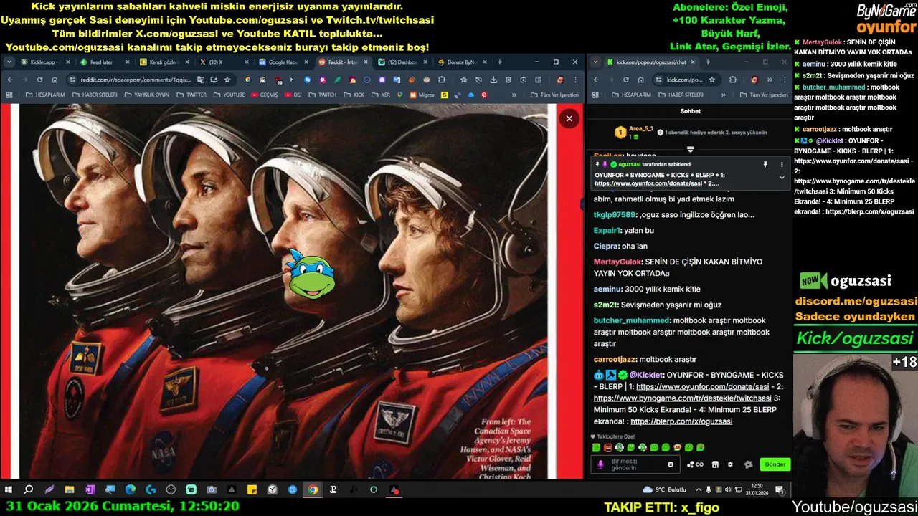The width and height of the screenshot is (918, 516).
Task: Open the TWITCH bookmark folder
Action: pyautogui.click(x=323, y=95)
